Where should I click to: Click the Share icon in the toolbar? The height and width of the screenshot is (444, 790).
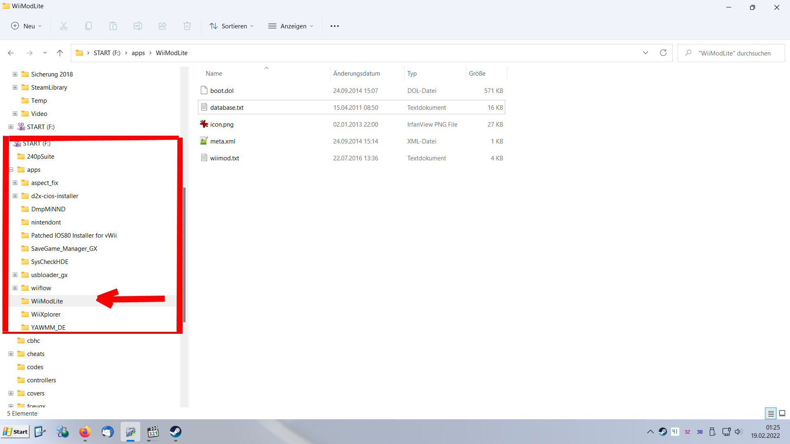click(x=163, y=26)
